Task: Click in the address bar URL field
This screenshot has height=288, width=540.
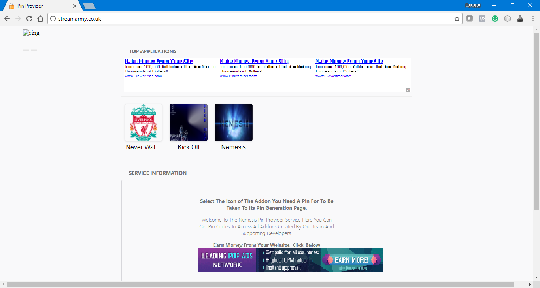Action: point(253,19)
